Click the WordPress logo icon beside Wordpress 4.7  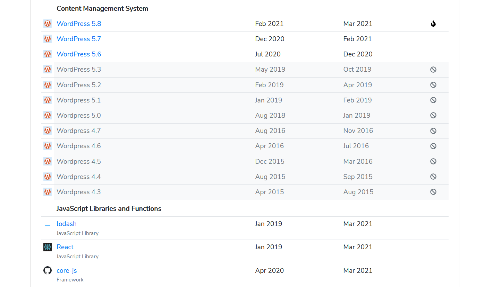[x=48, y=131]
